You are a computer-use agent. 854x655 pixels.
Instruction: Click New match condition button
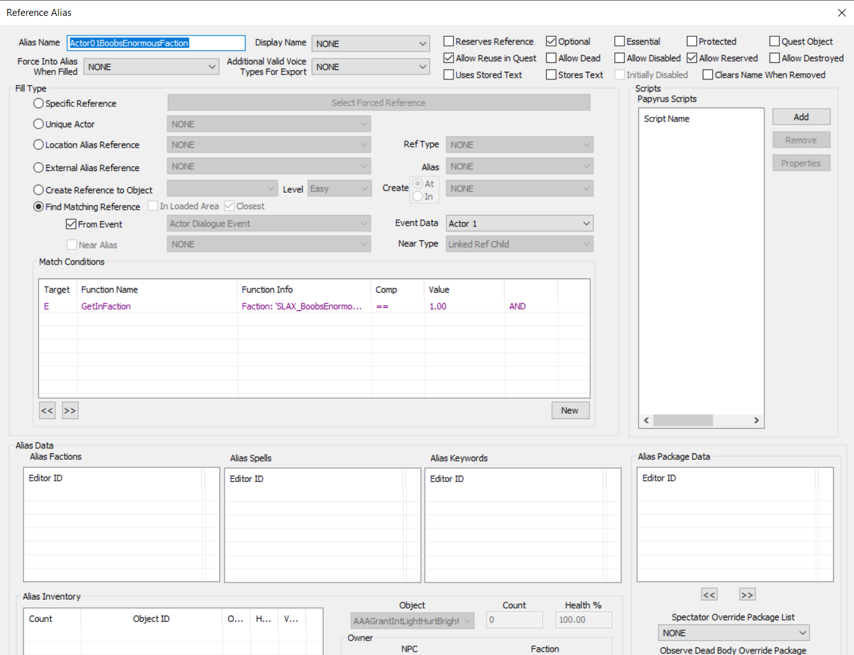(x=570, y=411)
